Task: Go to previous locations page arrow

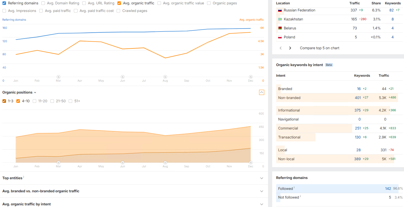Action: point(281,48)
